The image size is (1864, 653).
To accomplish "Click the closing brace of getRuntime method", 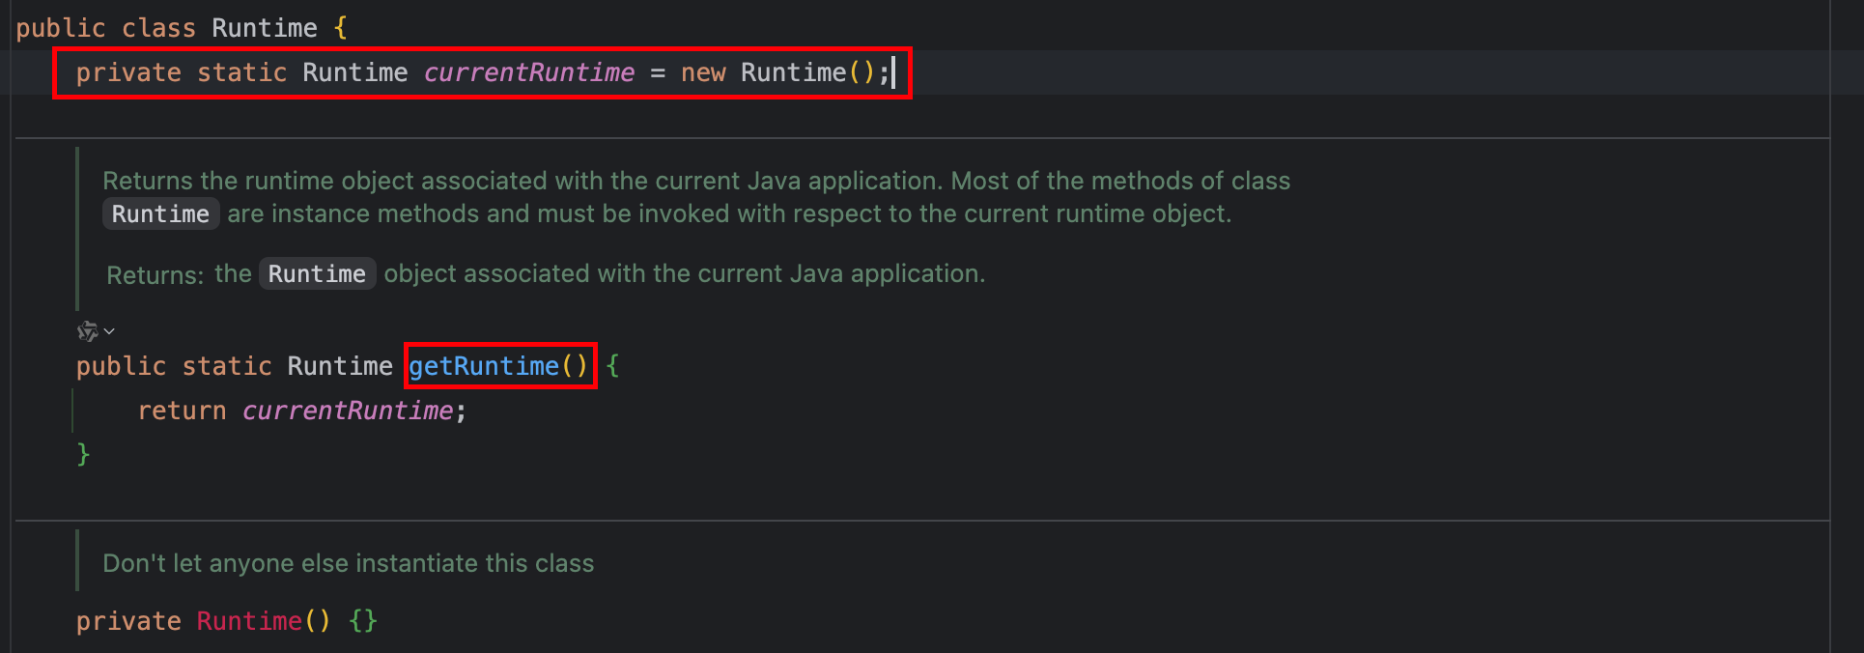I will click(x=83, y=454).
